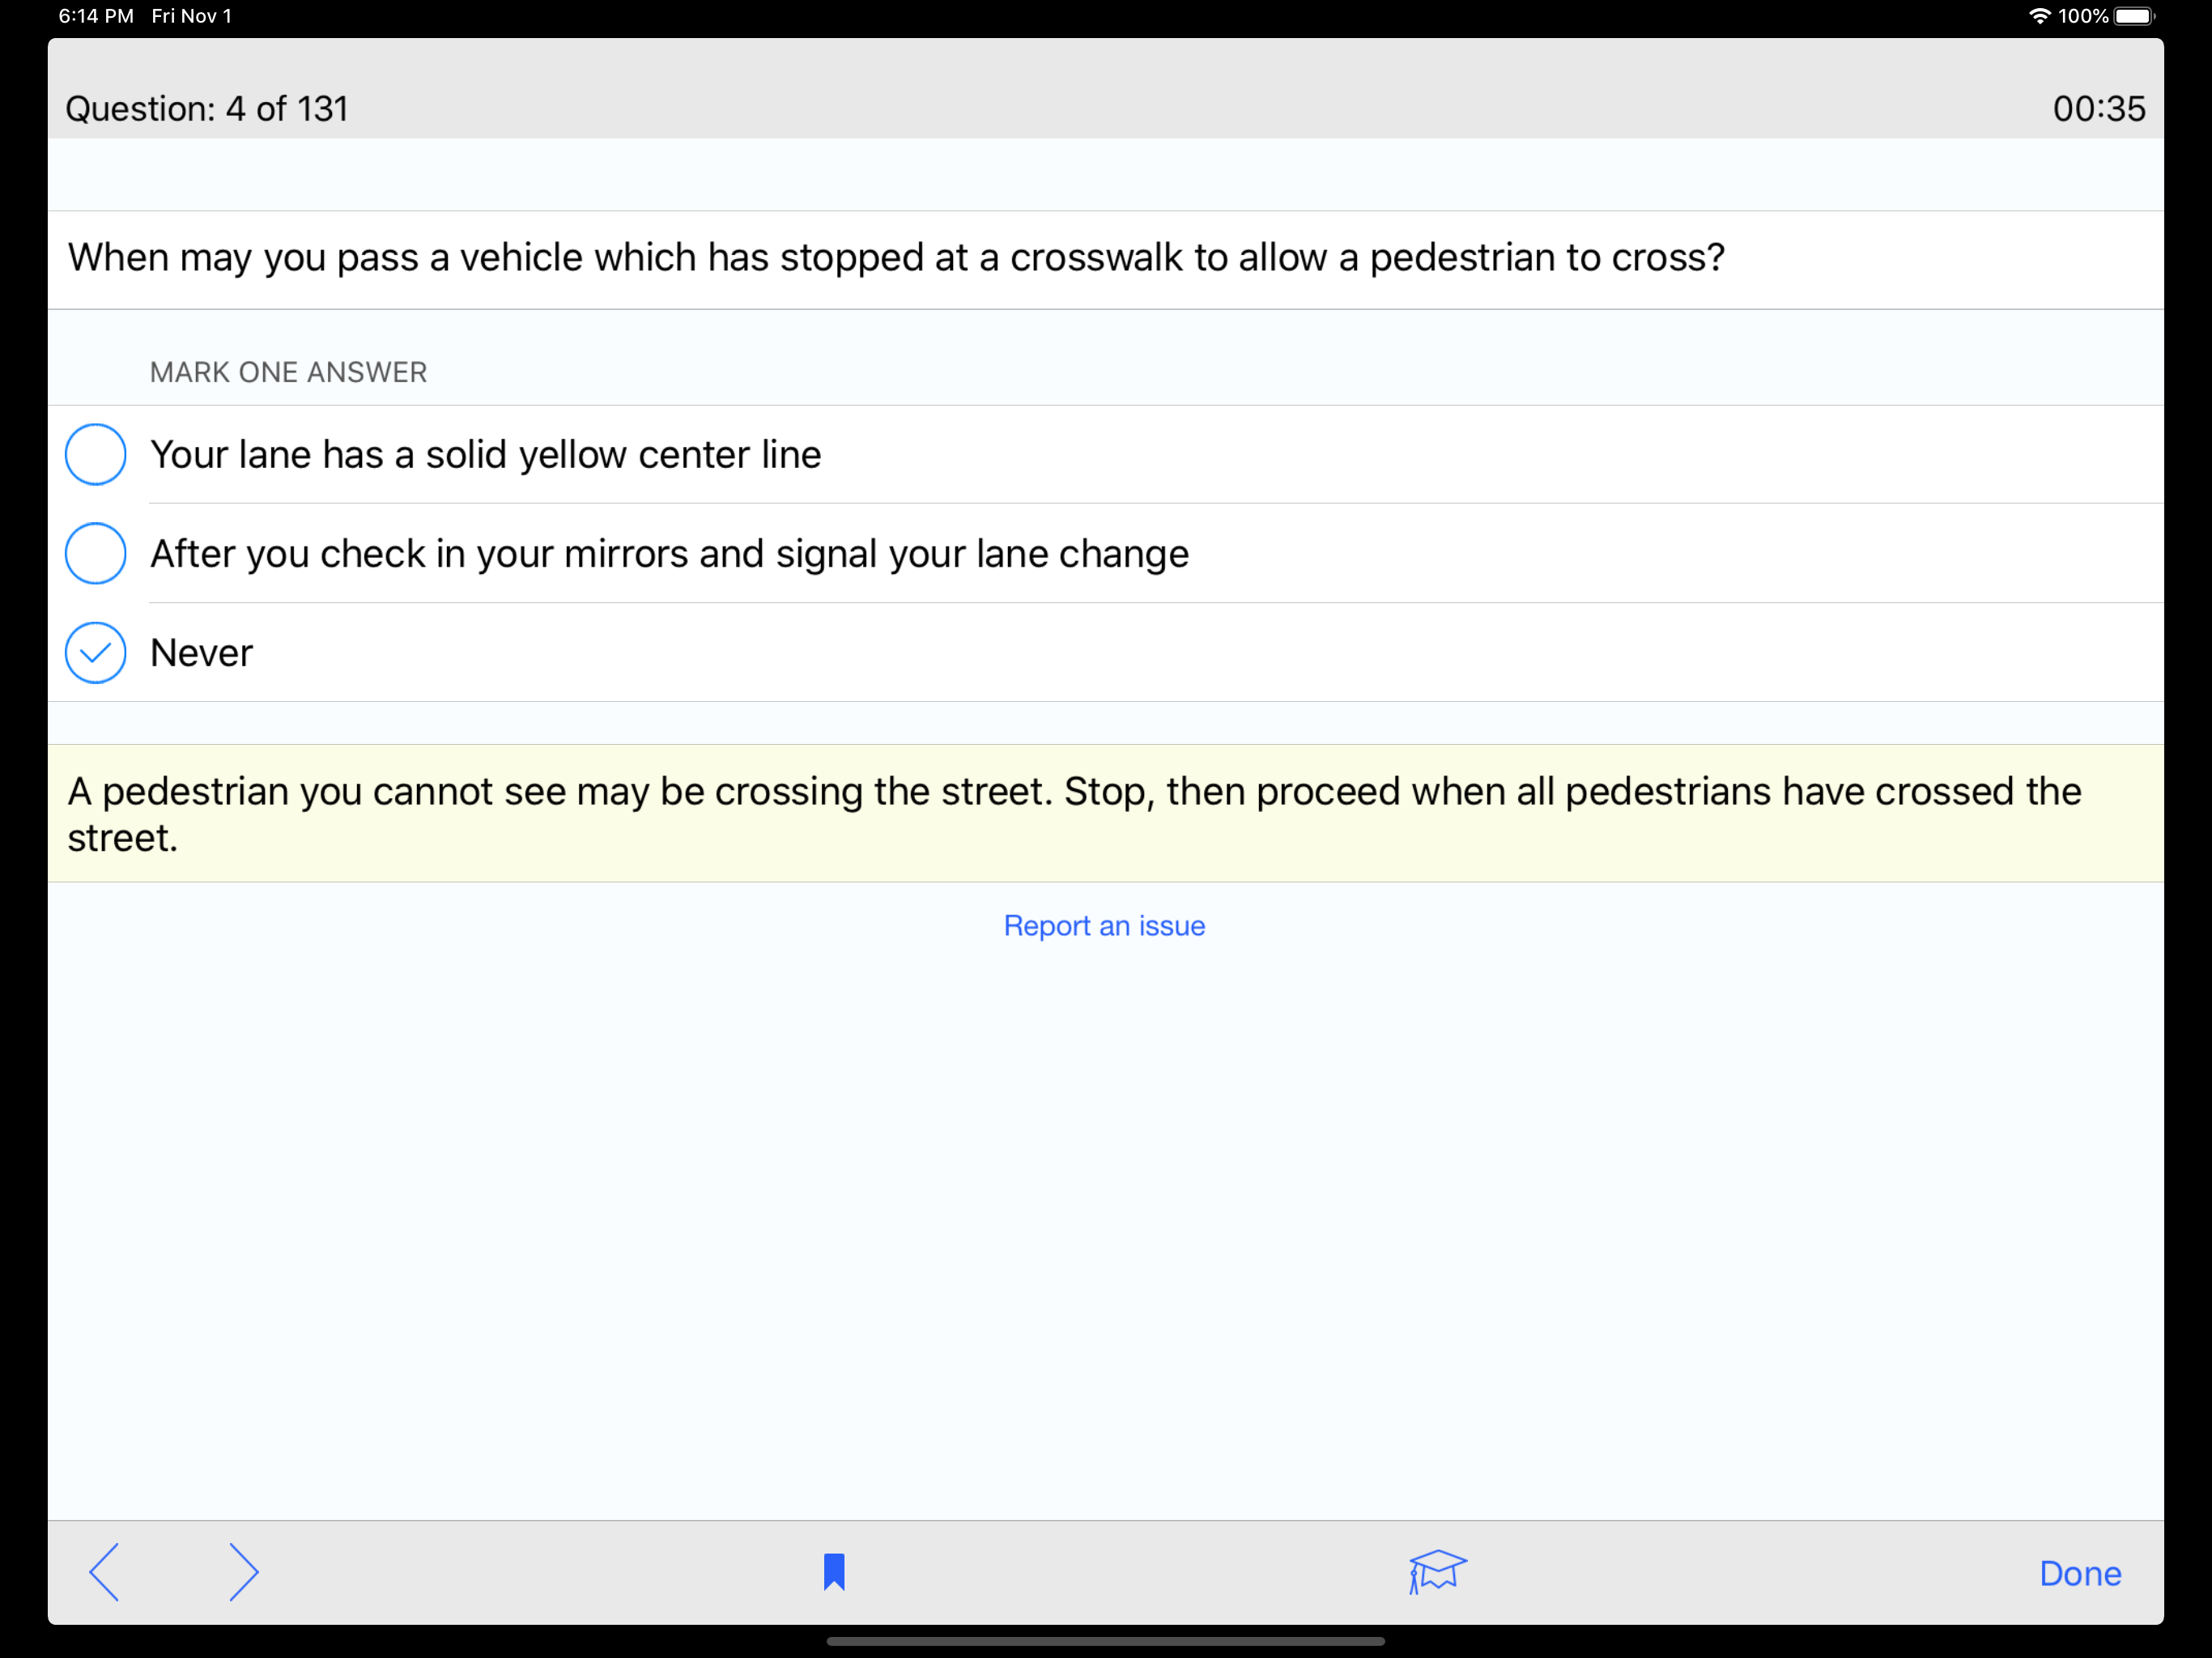2212x1658 pixels.
Task: Go back using the left chevron arrow
Action: click(104, 1572)
